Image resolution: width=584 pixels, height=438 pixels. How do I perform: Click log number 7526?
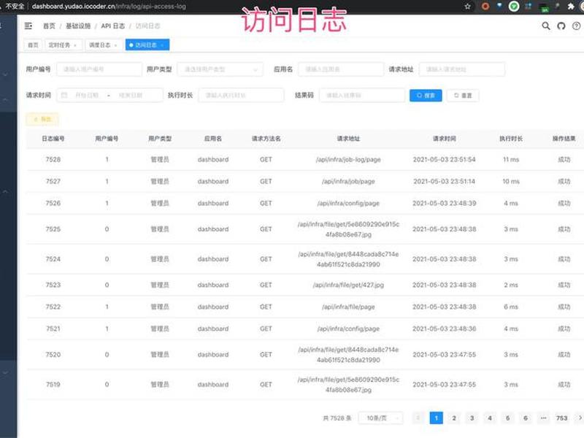point(53,204)
